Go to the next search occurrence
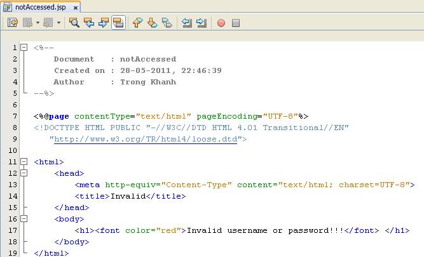The image size is (424, 257). (x=103, y=23)
